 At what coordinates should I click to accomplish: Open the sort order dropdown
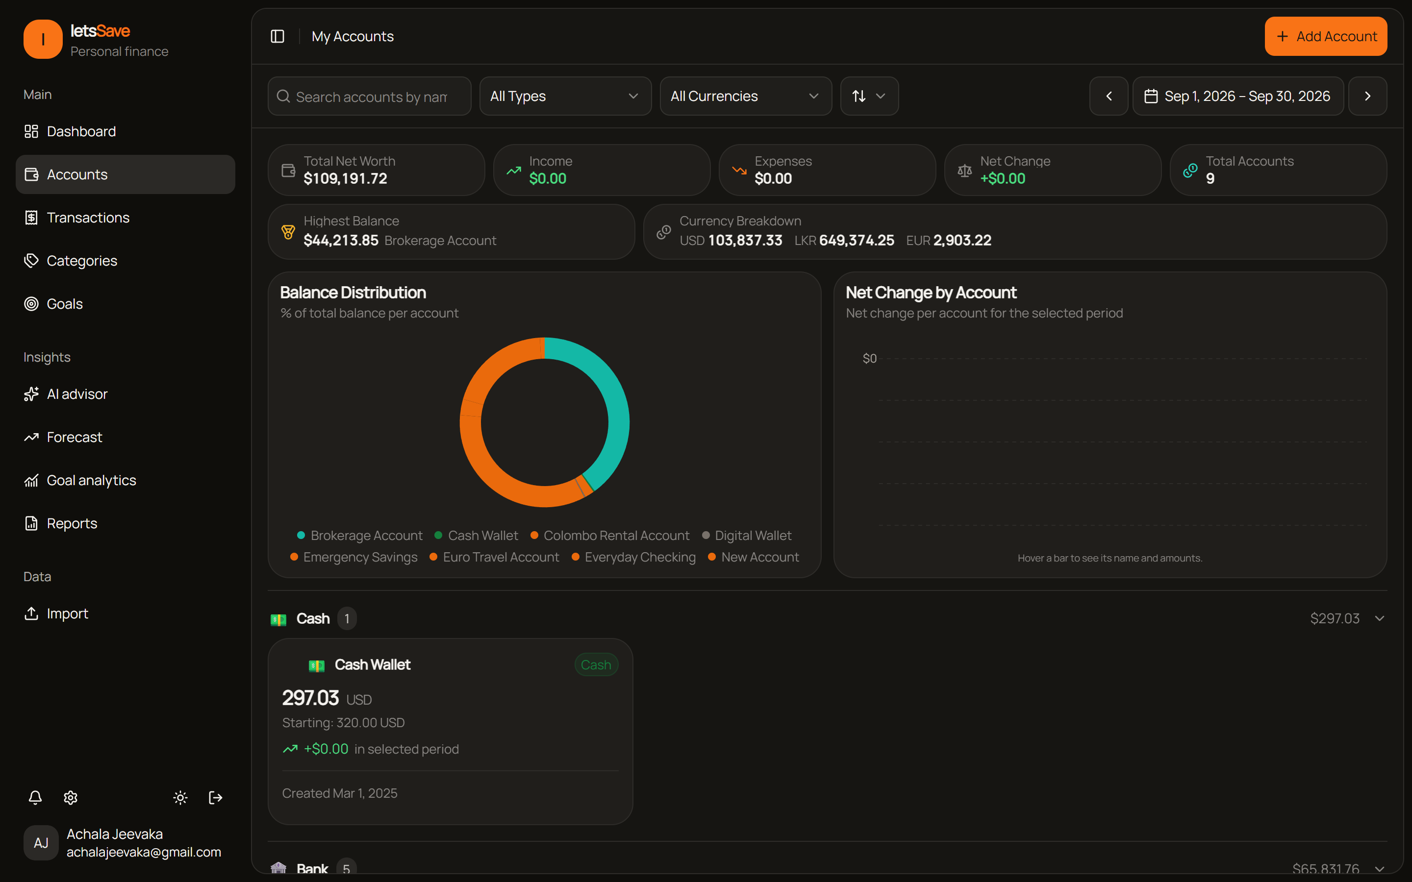869,96
